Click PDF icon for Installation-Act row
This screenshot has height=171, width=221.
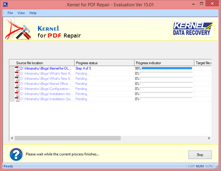coord(17,94)
